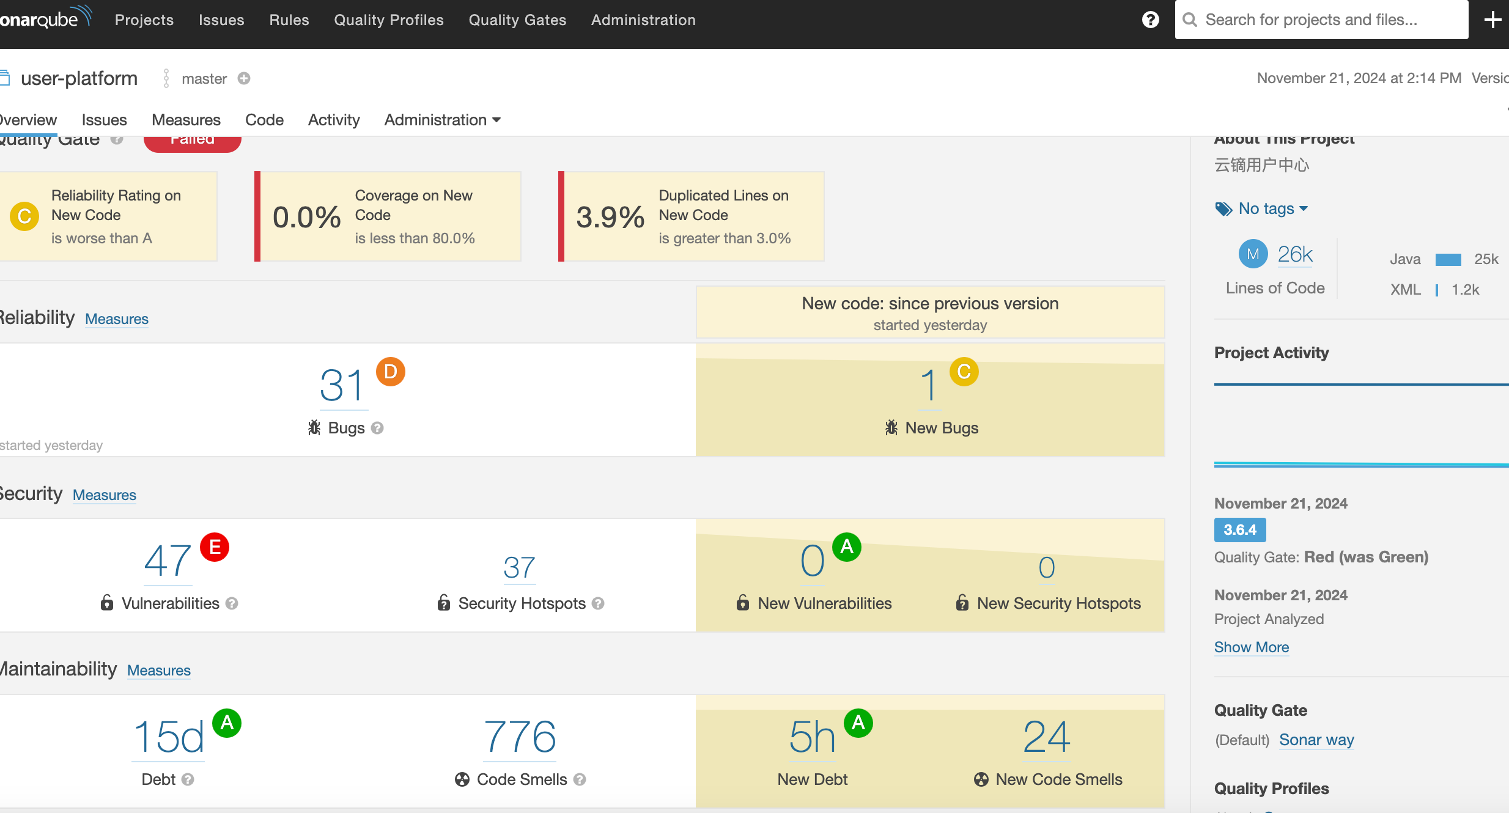Click the 31 Bugs count
The height and width of the screenshot is (813, 1509).
pos(343,385)
